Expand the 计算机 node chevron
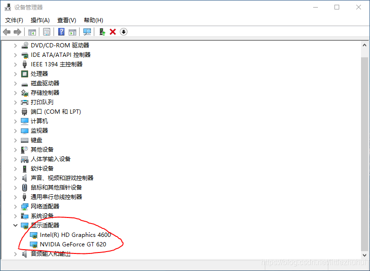Viewport: 370px width, 271px height. pyautogui.click(x=15, y=121)
